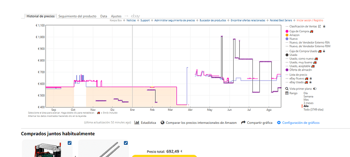Select the Todo (3749 días) range
350x157 pixels.
pyautogui.click(x=313, y=109)
